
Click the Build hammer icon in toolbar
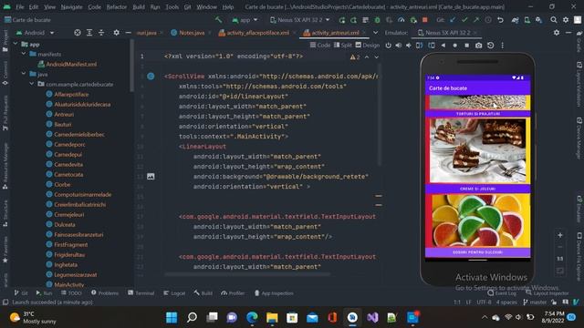point(218,20)
